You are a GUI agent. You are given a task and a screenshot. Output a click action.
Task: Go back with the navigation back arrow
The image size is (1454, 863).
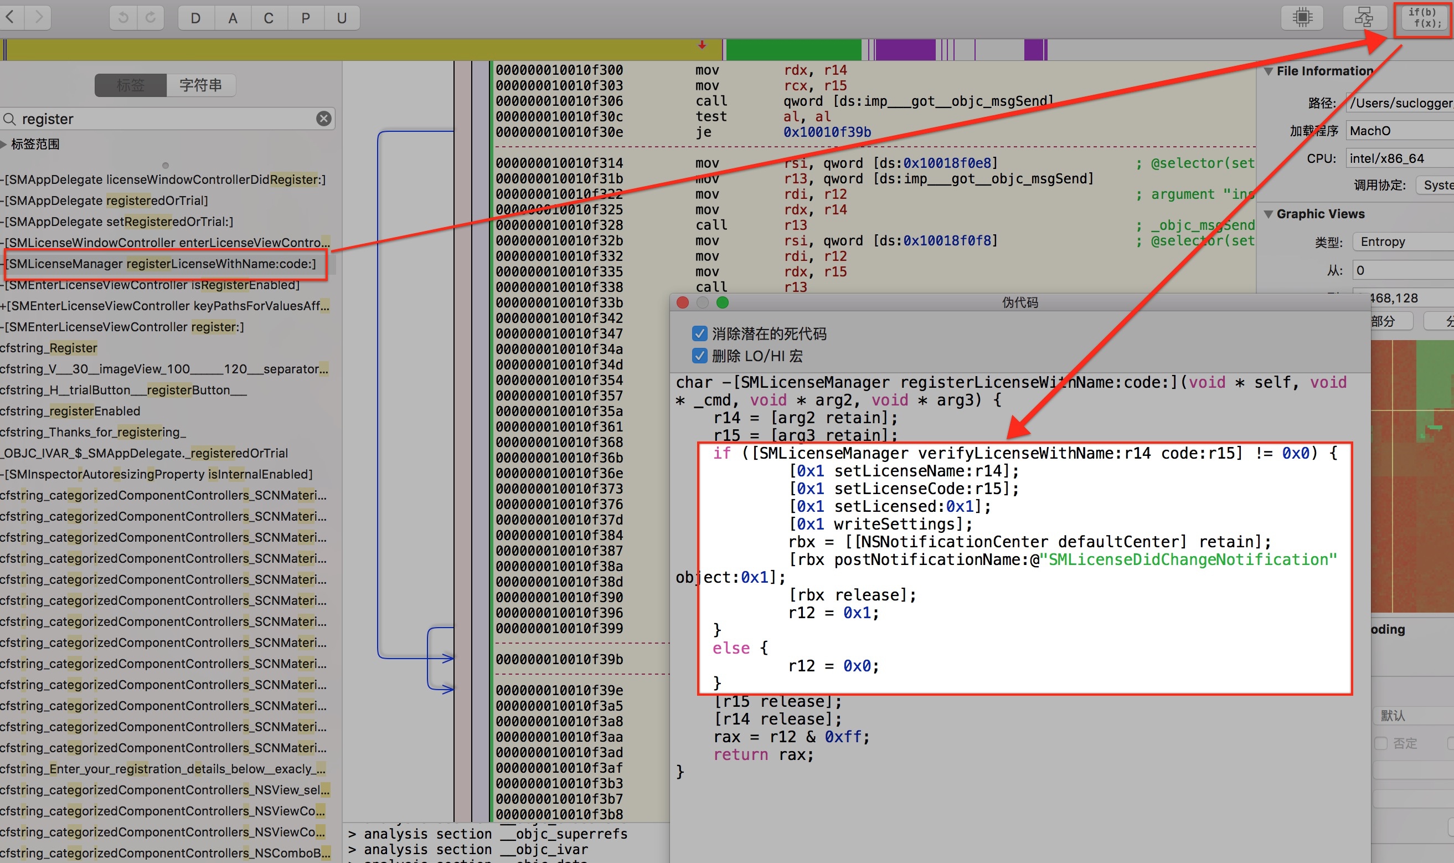[x=11, y=17]
